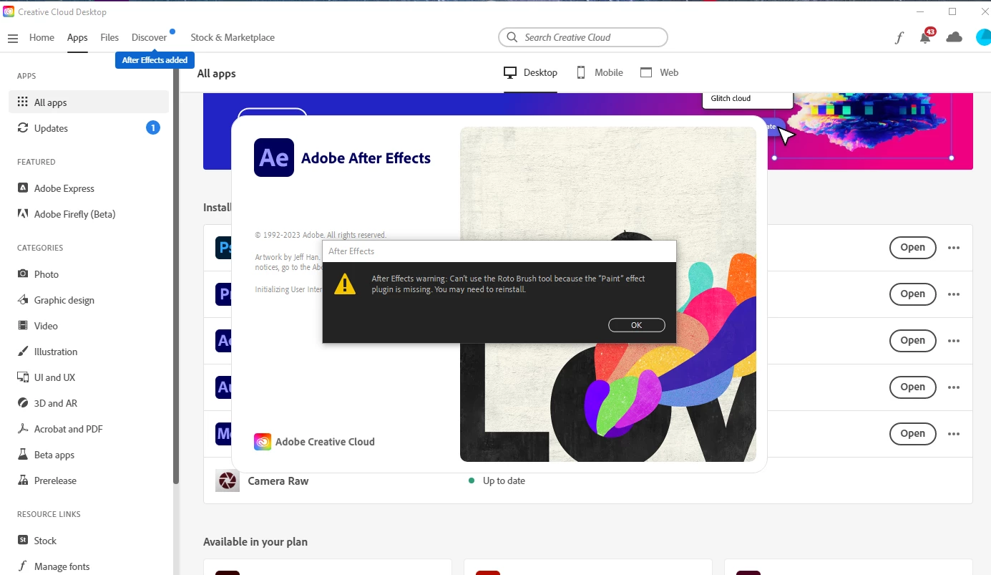This screenshot has width=991, height=575.
Task: Open Updates in sidebar
Action: click(x=89, y=128)
